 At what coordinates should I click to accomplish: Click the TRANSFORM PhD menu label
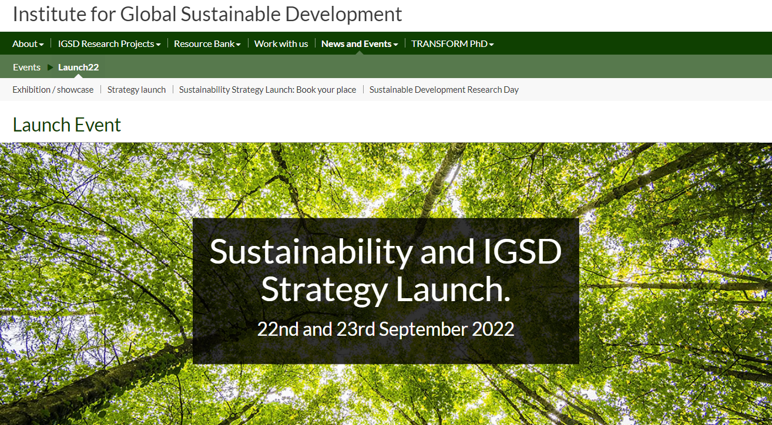click(449, 44)
